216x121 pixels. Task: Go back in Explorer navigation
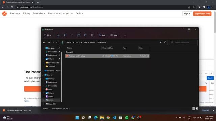44,43
